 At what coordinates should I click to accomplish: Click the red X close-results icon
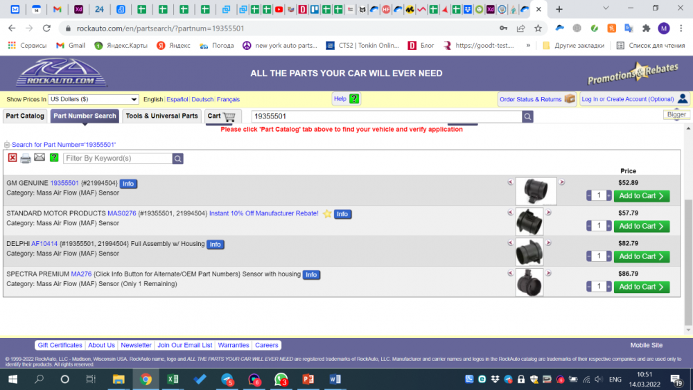pos(12,158)
